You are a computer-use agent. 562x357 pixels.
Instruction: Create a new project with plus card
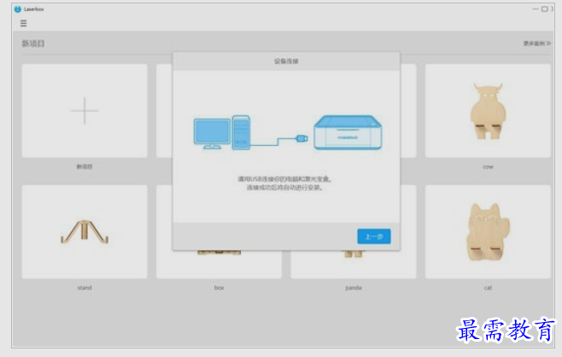point(85,111)
